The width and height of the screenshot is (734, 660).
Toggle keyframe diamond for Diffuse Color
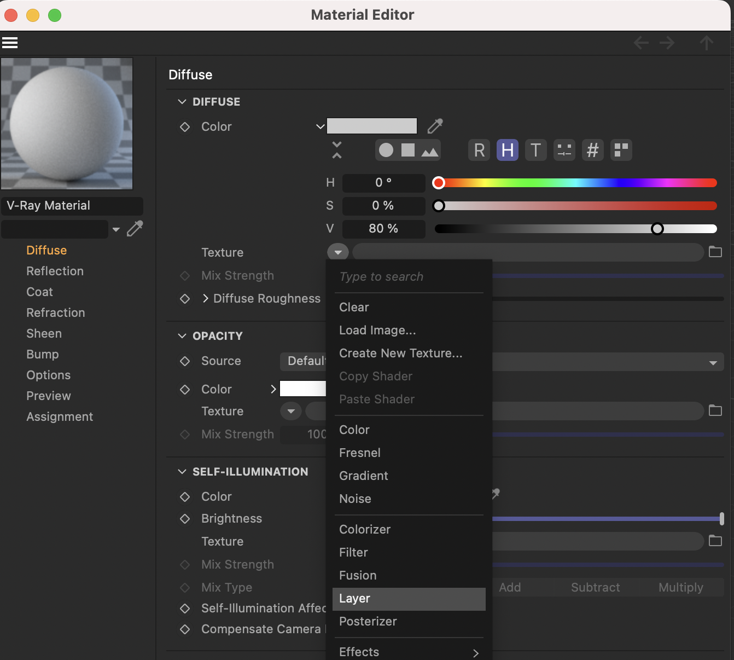click(x=185, y=127)
